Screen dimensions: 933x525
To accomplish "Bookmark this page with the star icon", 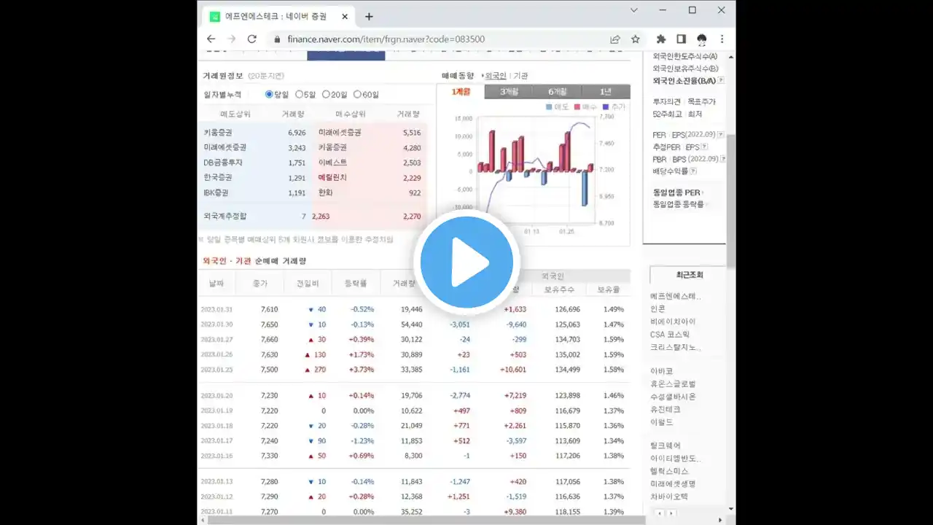I will point(636,39).
